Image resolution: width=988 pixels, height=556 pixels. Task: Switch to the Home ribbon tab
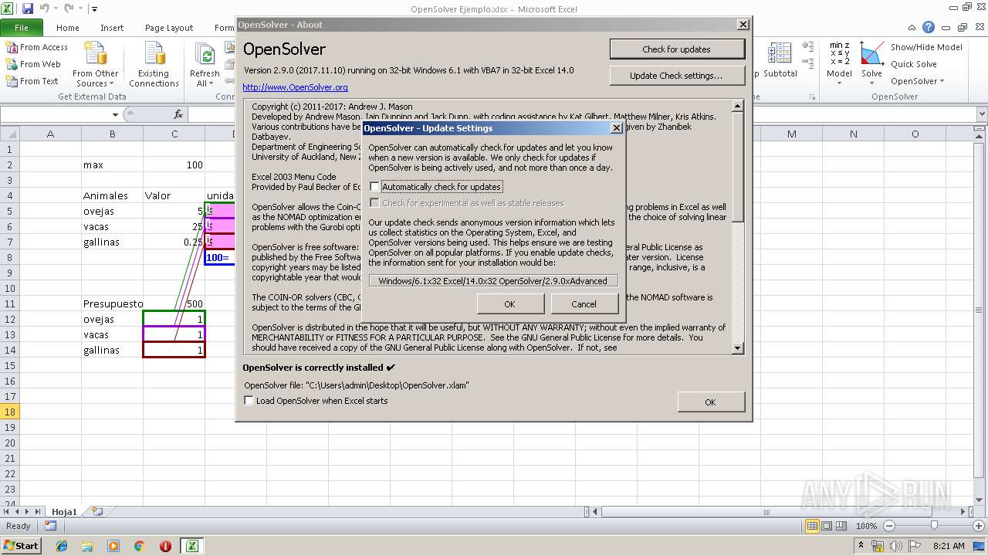pos(67,28)
